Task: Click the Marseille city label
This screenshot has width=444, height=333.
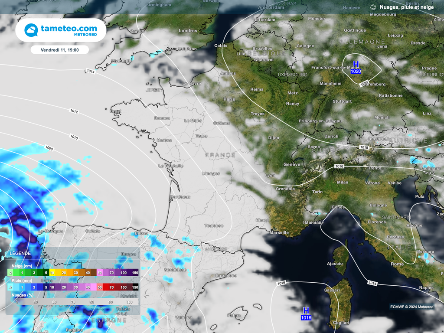Action: pyautogui.click(x=279, y=233)
